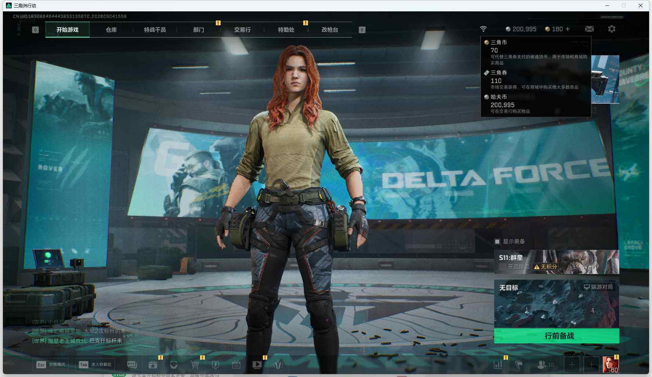Viewport: 652px width, 377px height.
Task: Open the chat speech-bubble icon
Action: point(132,365)
